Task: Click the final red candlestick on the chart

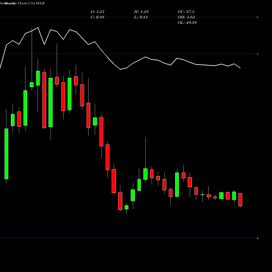Action: point(240,200)
